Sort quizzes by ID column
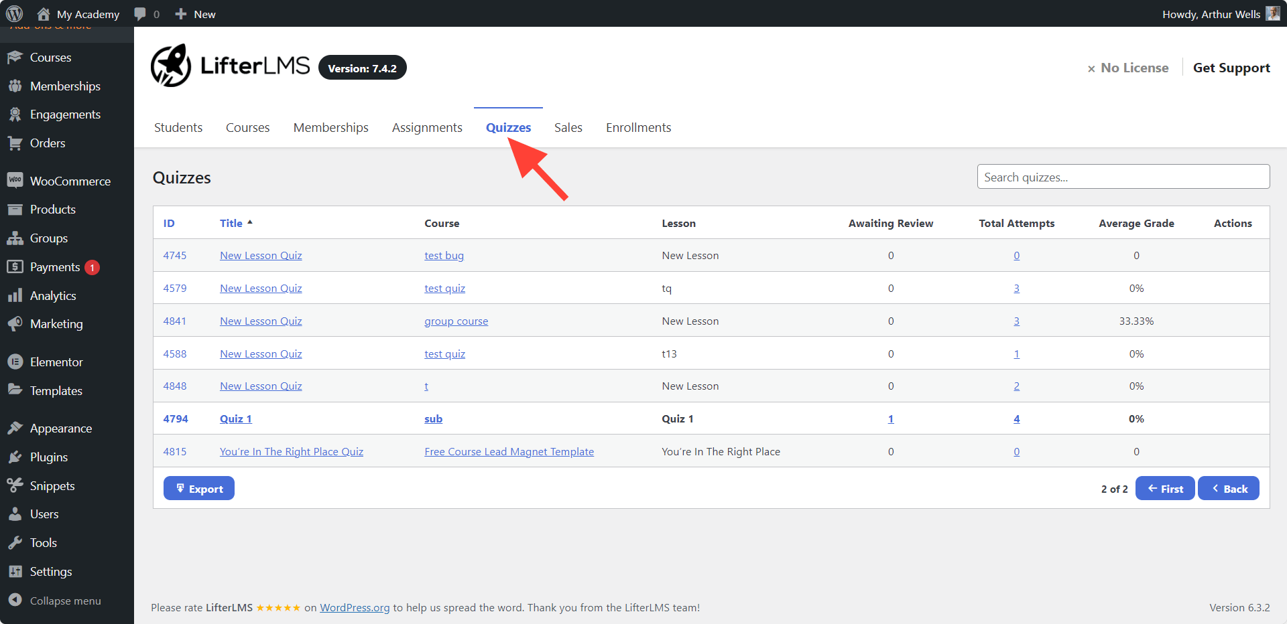The height and width of the screenshot is (624, 1287). [x=169, y=223]
